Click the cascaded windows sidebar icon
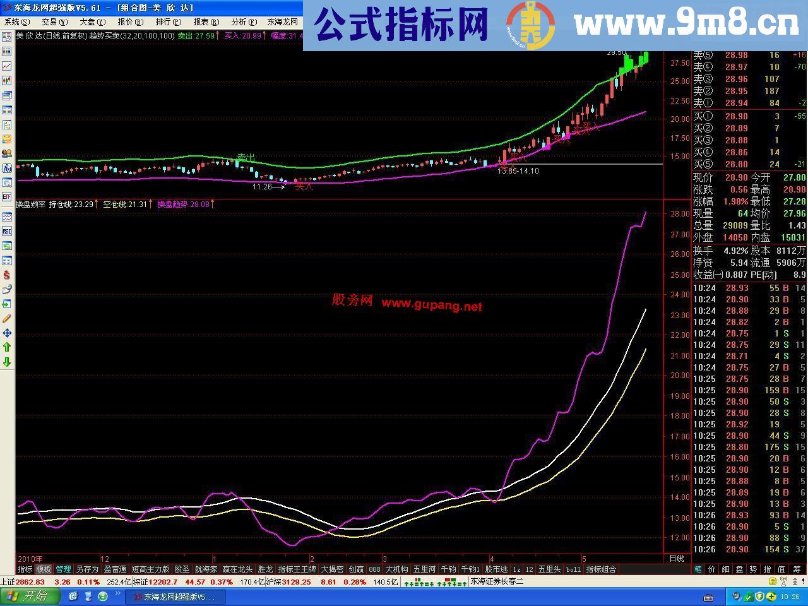Screen dimensions: 808x606 point(7,96)
